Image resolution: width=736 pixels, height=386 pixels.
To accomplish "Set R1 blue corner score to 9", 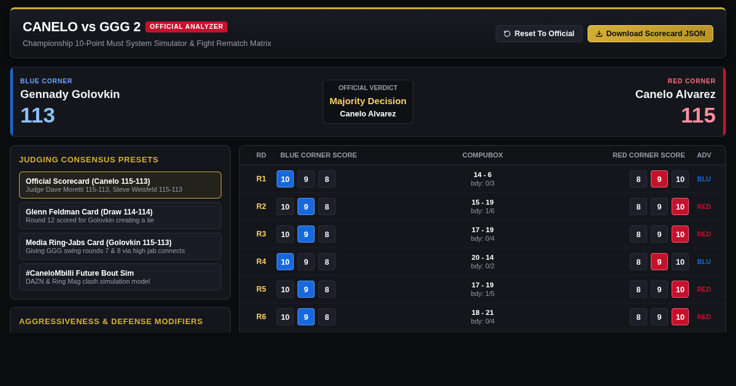I will (x=306, y=179).
